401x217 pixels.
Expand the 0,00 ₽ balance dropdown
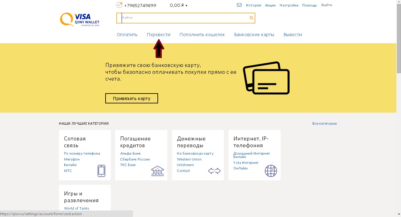pos(179,5)
